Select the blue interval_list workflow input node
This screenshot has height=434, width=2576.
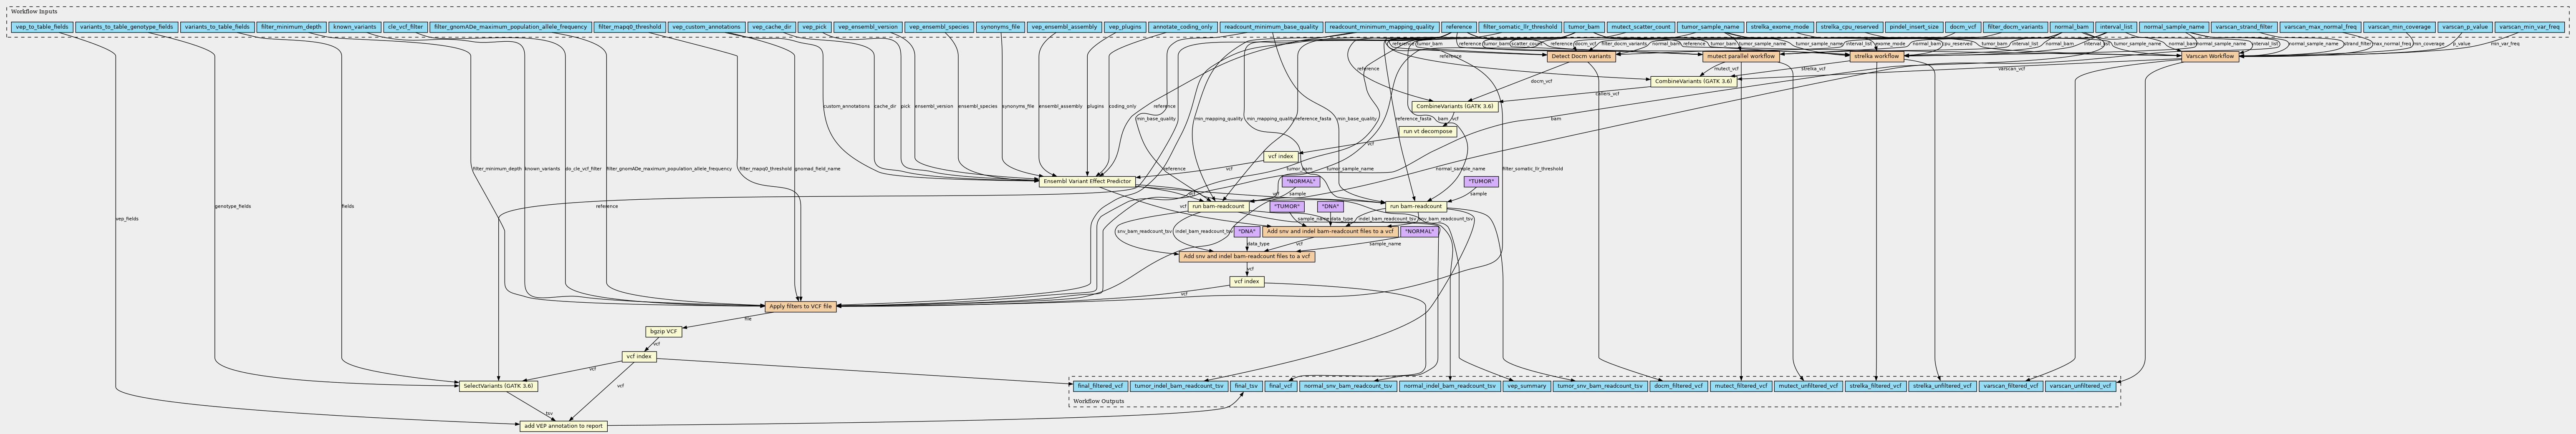[2116, 27]
